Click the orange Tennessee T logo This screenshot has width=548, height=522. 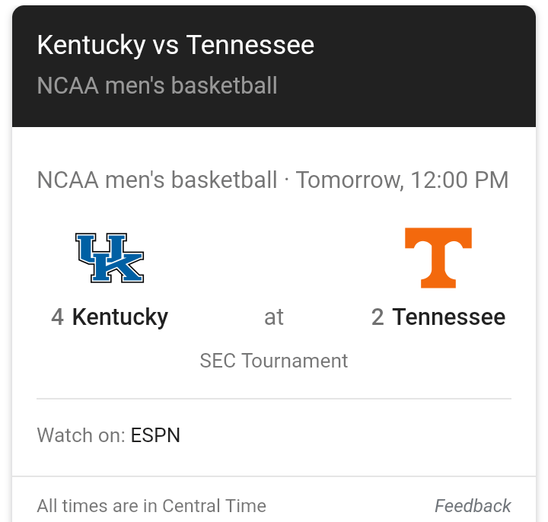tap(438, 258)
